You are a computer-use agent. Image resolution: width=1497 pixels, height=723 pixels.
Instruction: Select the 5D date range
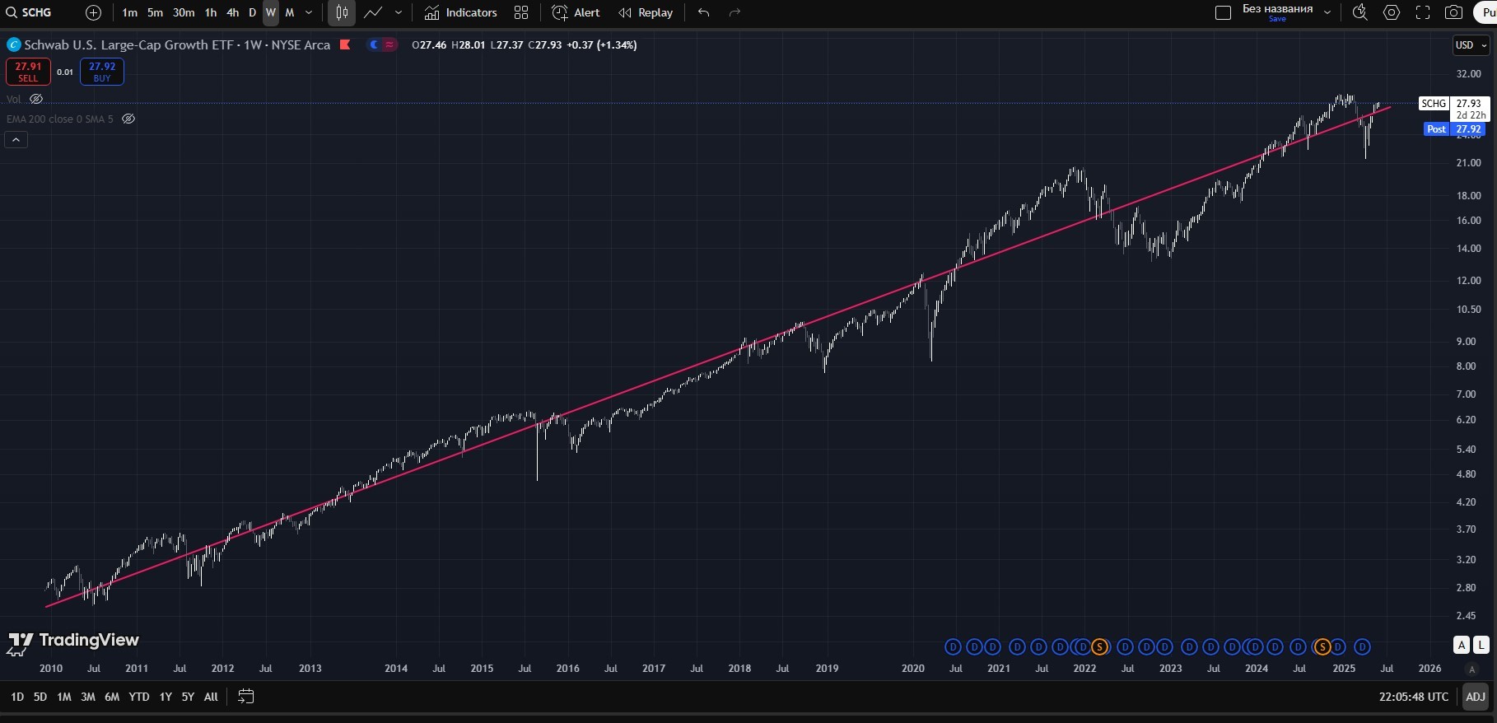point(40,697)
